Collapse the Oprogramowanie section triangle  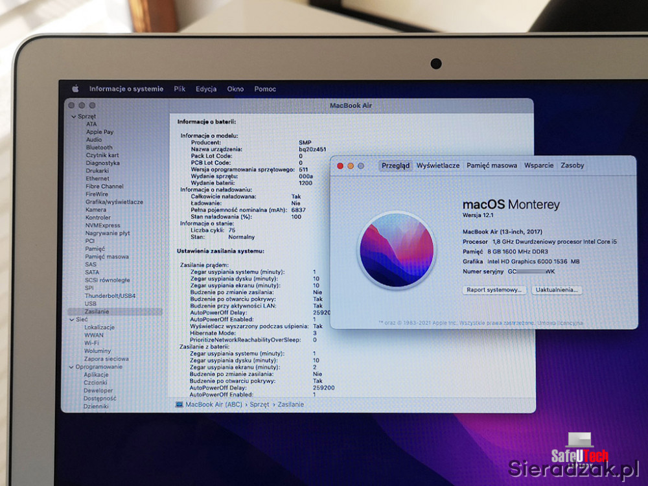coord(71,367)
